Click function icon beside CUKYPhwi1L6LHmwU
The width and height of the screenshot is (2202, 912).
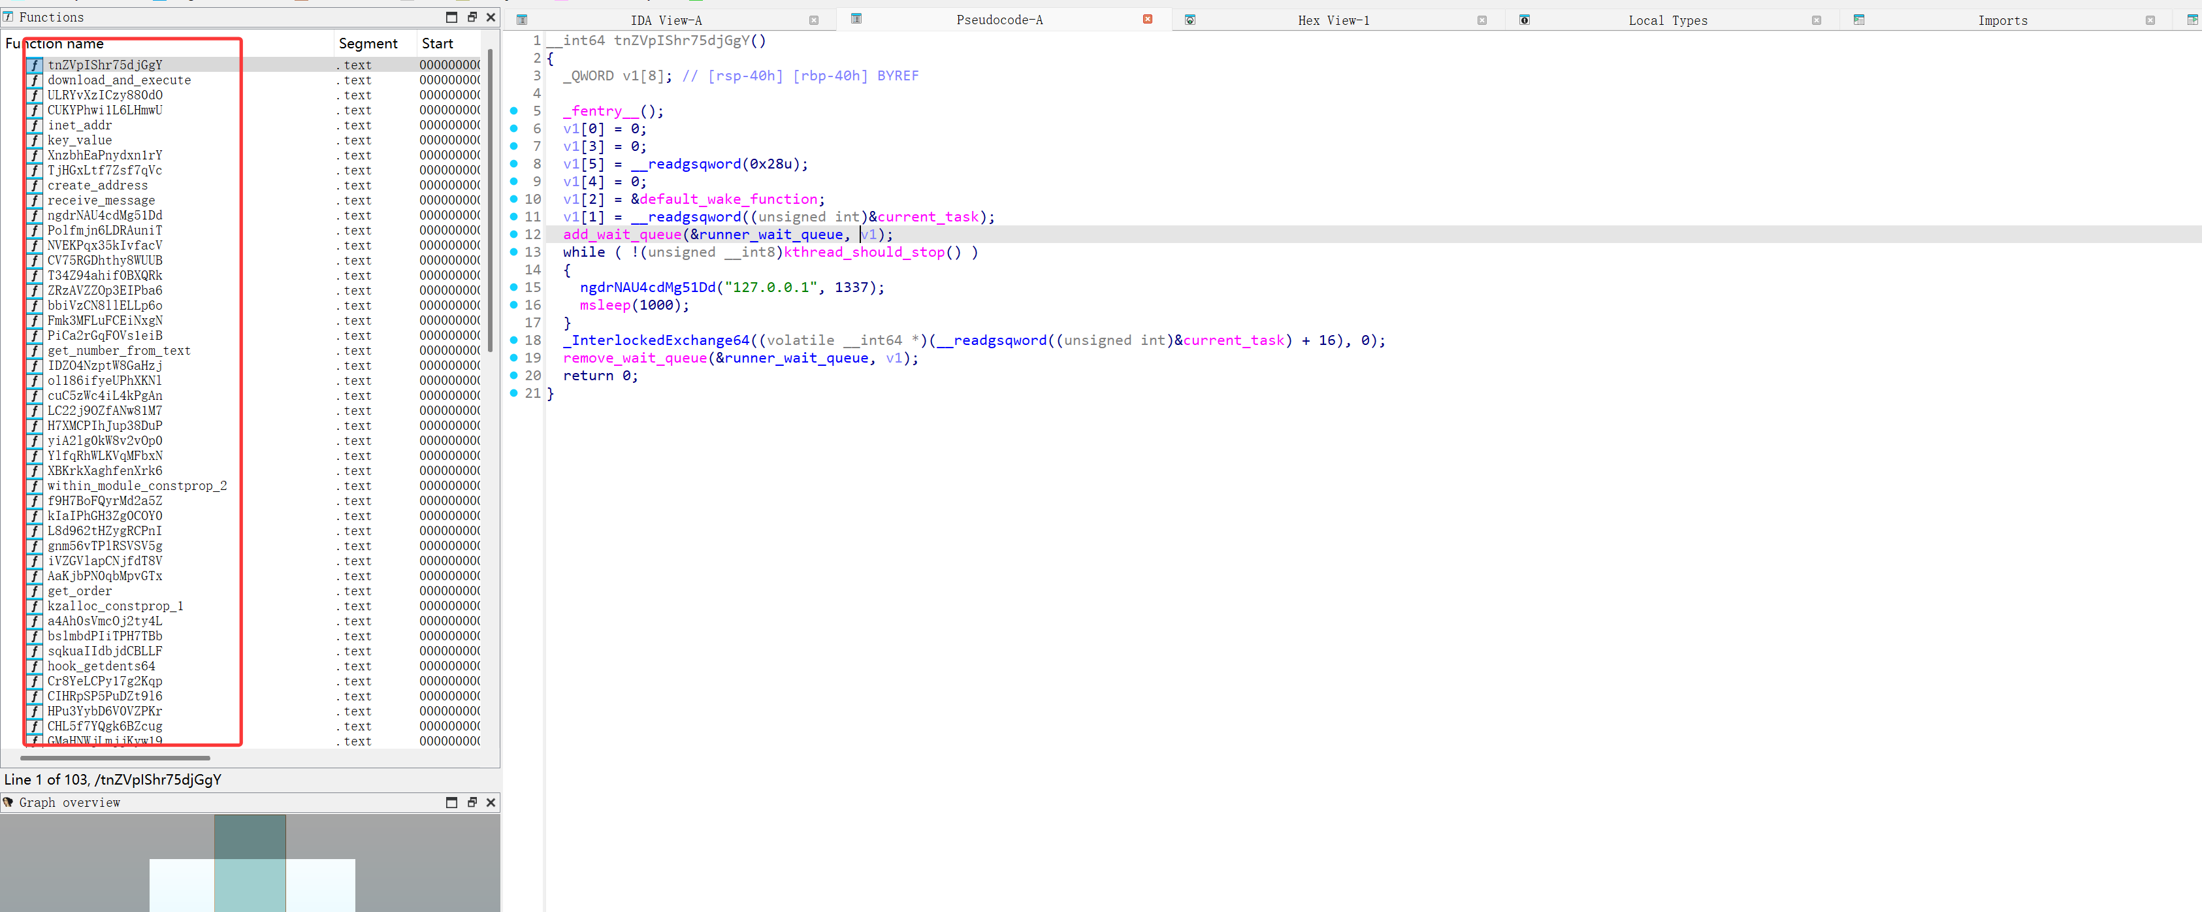(34, 110)
